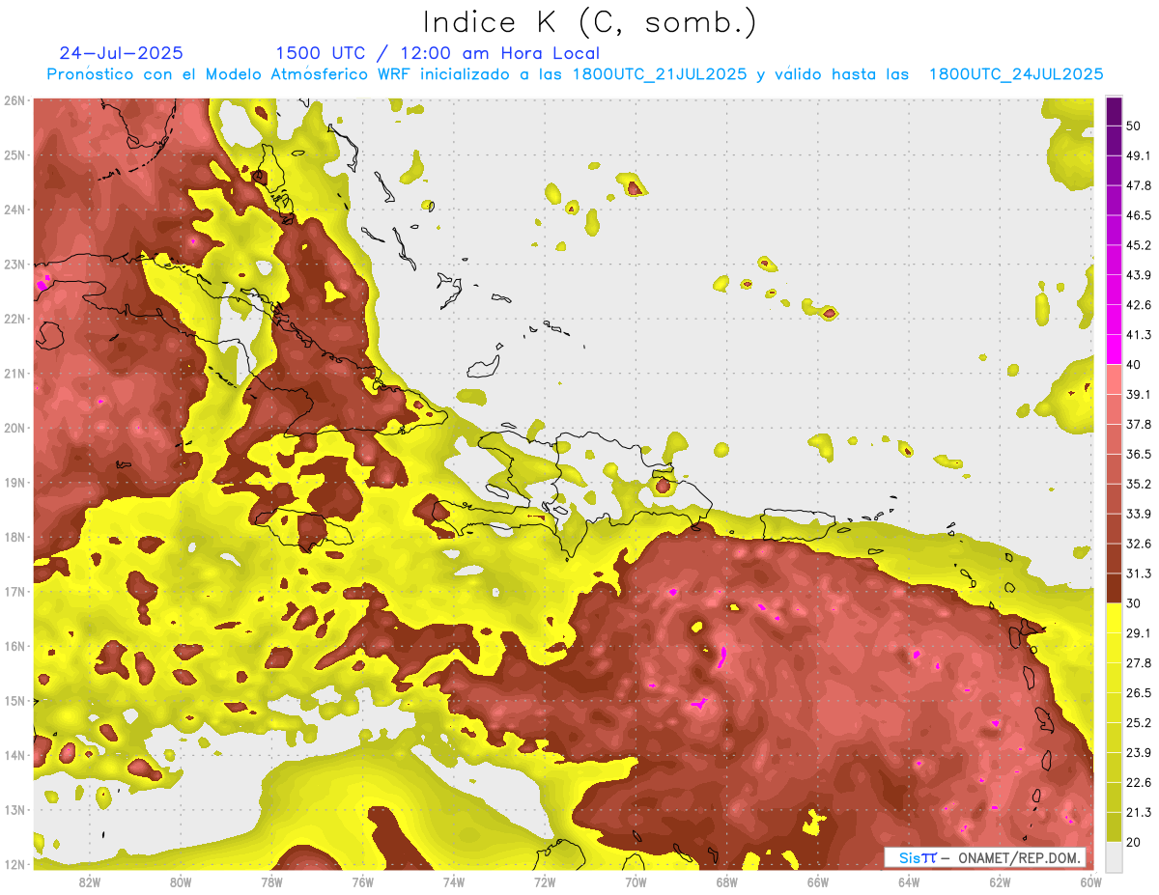Viewport: 1159px width, 895px height.
Task: Click the colorbar value "47.8"
Action: 1138,185
